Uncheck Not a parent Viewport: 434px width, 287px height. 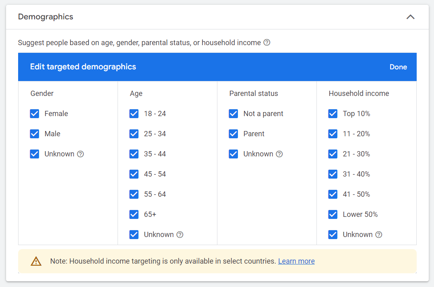pyautogui.click(x=234, y=114)
